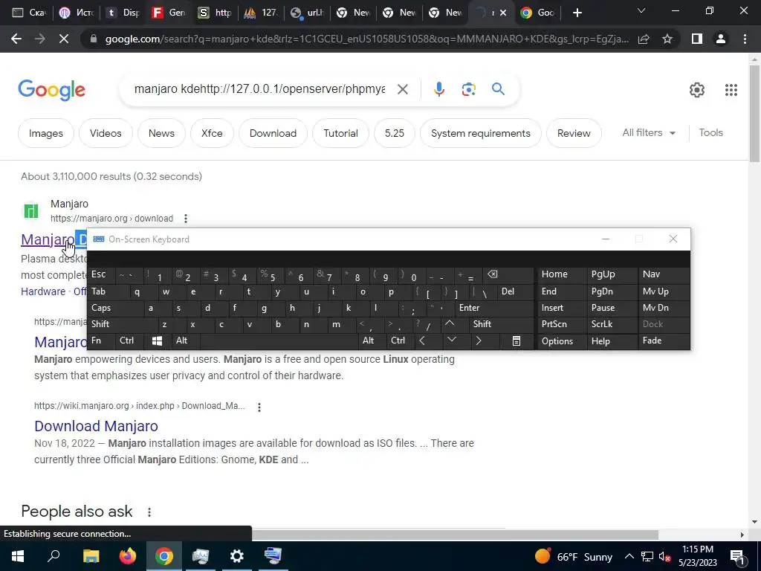This screenshot has height=571, width=761.
Task: Select the 5.25 filter chip
Action: [395, 133]
